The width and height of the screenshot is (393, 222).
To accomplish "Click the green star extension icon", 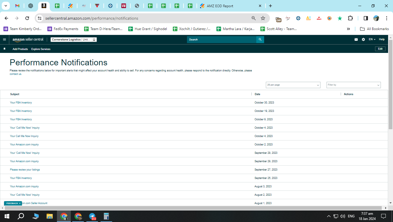I will 340,18.
